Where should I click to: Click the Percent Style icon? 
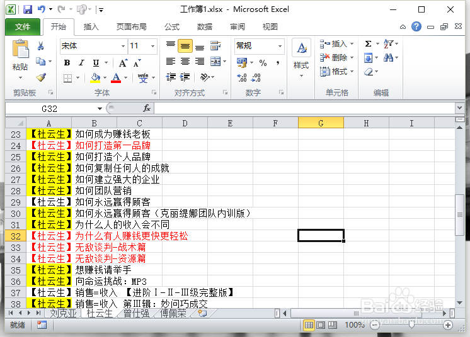tap(263, 63)
